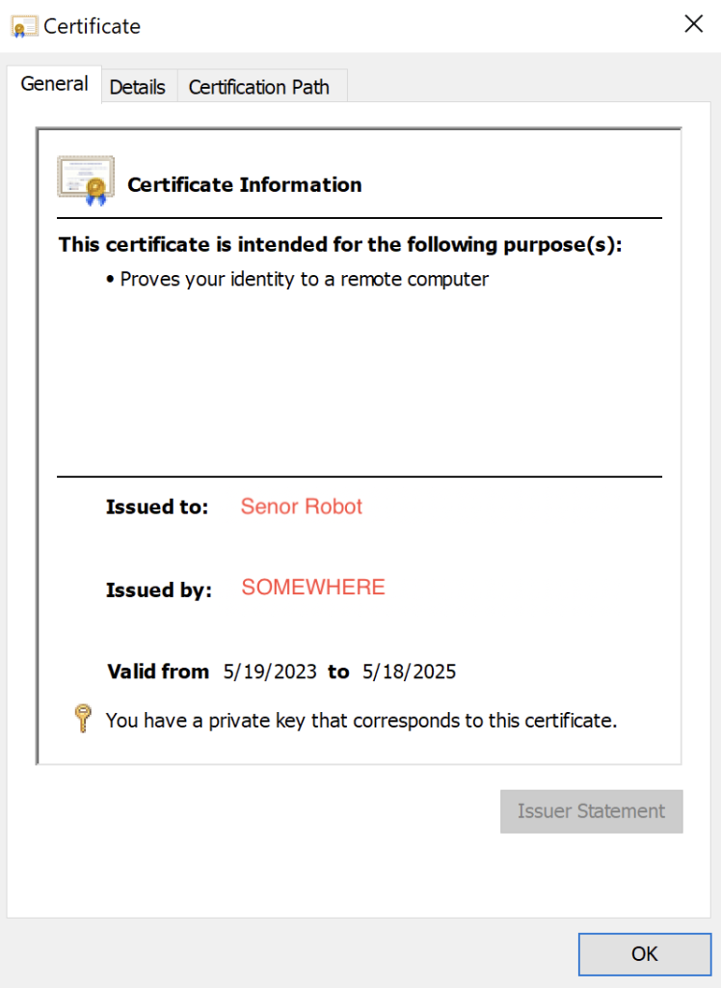
Task: Click the expiry date 5/18/2025
Action: [x=409, y=672]
